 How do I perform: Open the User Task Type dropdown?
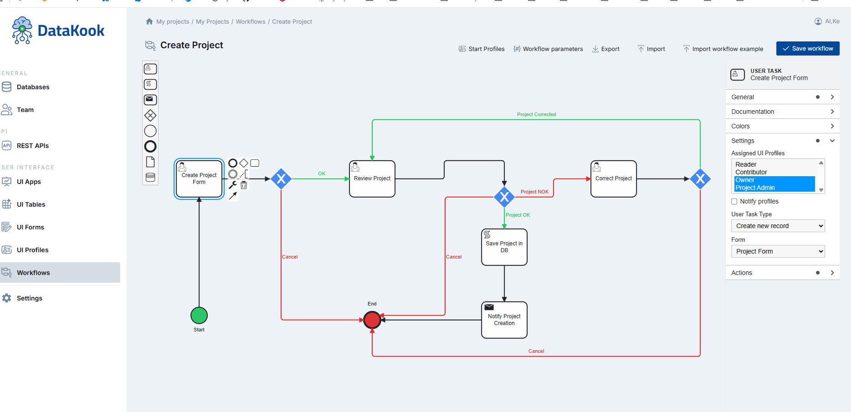(777, 226)
